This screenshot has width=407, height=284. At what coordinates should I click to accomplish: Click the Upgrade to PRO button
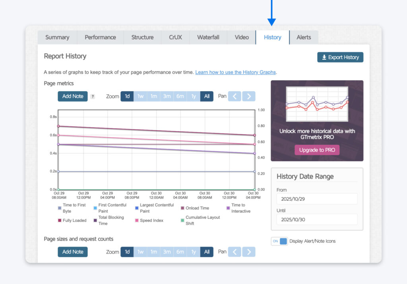(316, 150)
